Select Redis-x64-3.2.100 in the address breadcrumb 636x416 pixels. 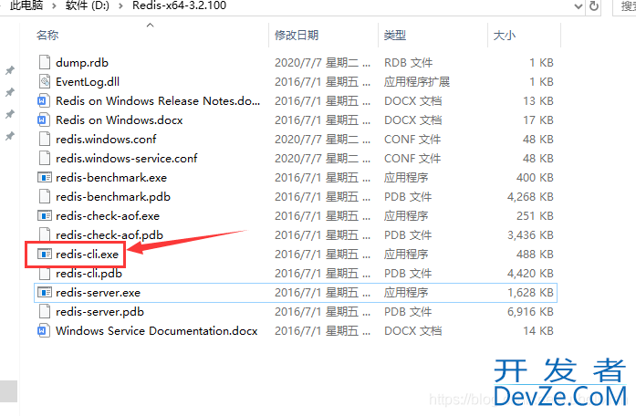pyautogui.click(x=179, y=5)
